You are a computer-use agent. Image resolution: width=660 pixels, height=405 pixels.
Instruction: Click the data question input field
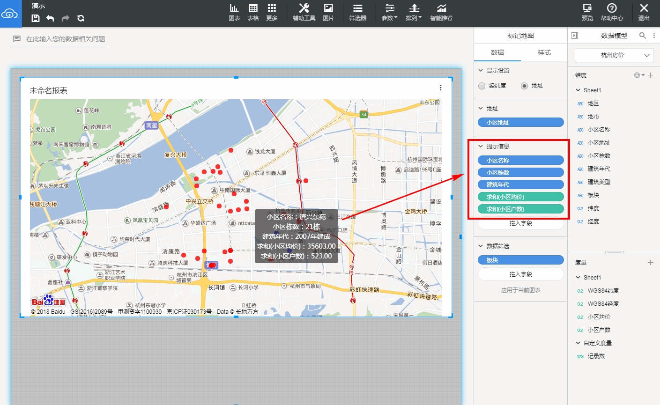(x=59, y=39)
